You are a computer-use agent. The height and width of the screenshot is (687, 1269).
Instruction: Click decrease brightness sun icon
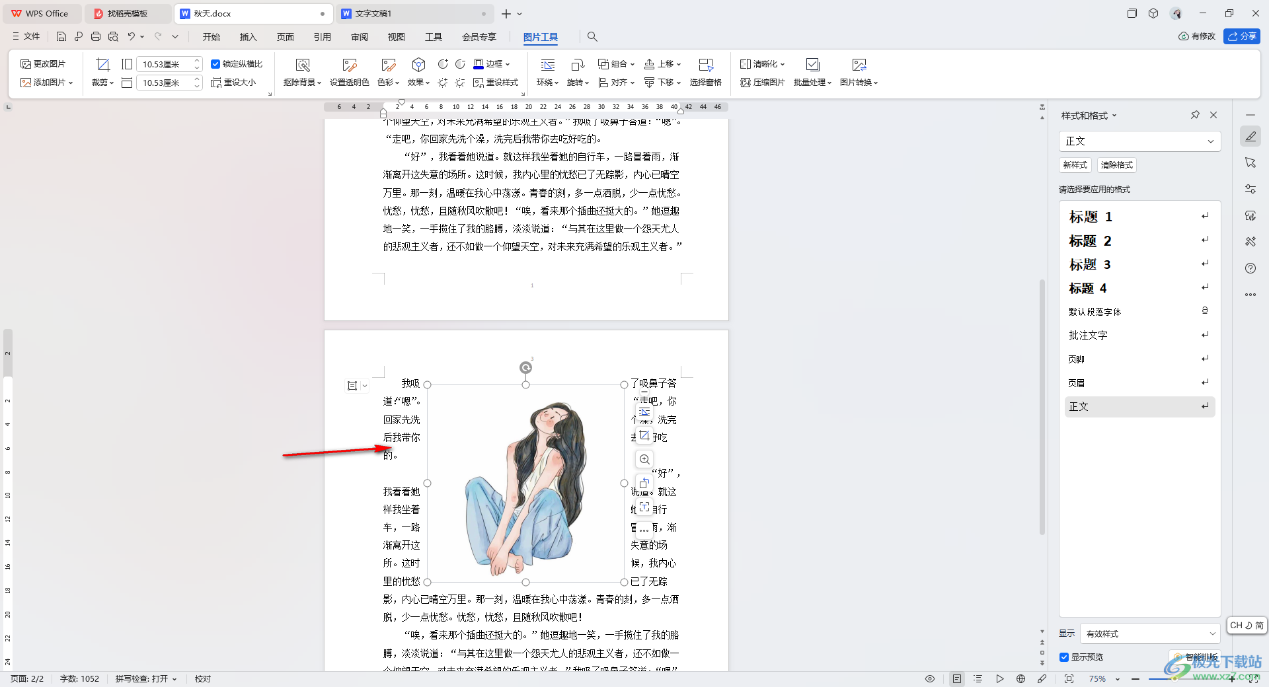tap(460, 83)
